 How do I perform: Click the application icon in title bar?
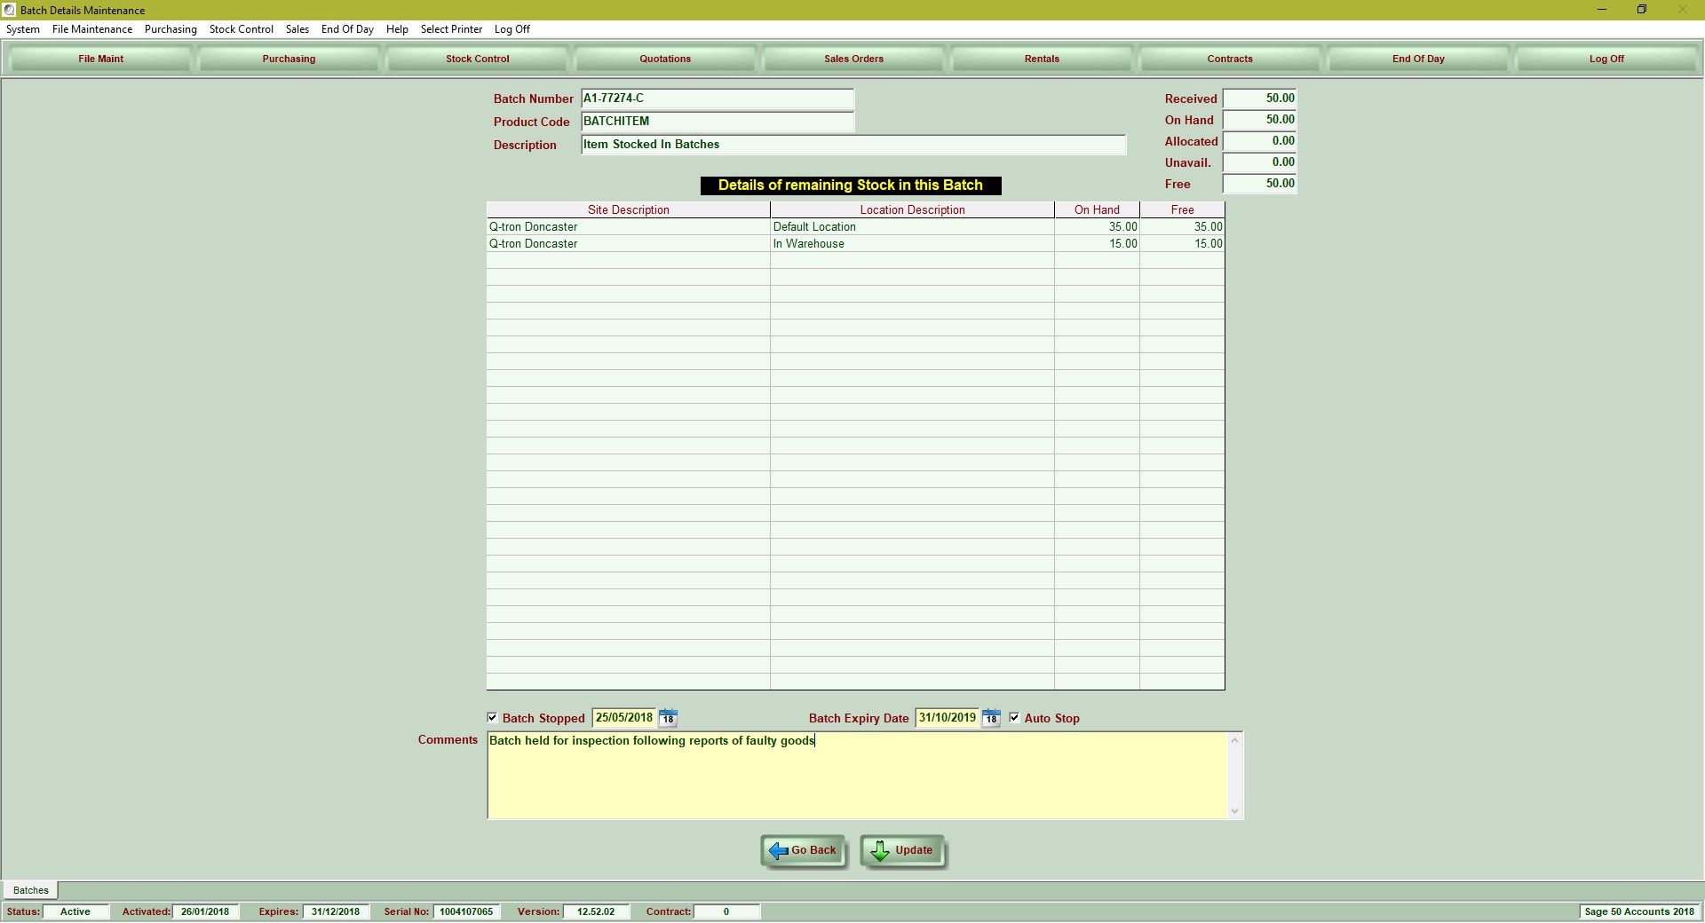coord(9,10)
